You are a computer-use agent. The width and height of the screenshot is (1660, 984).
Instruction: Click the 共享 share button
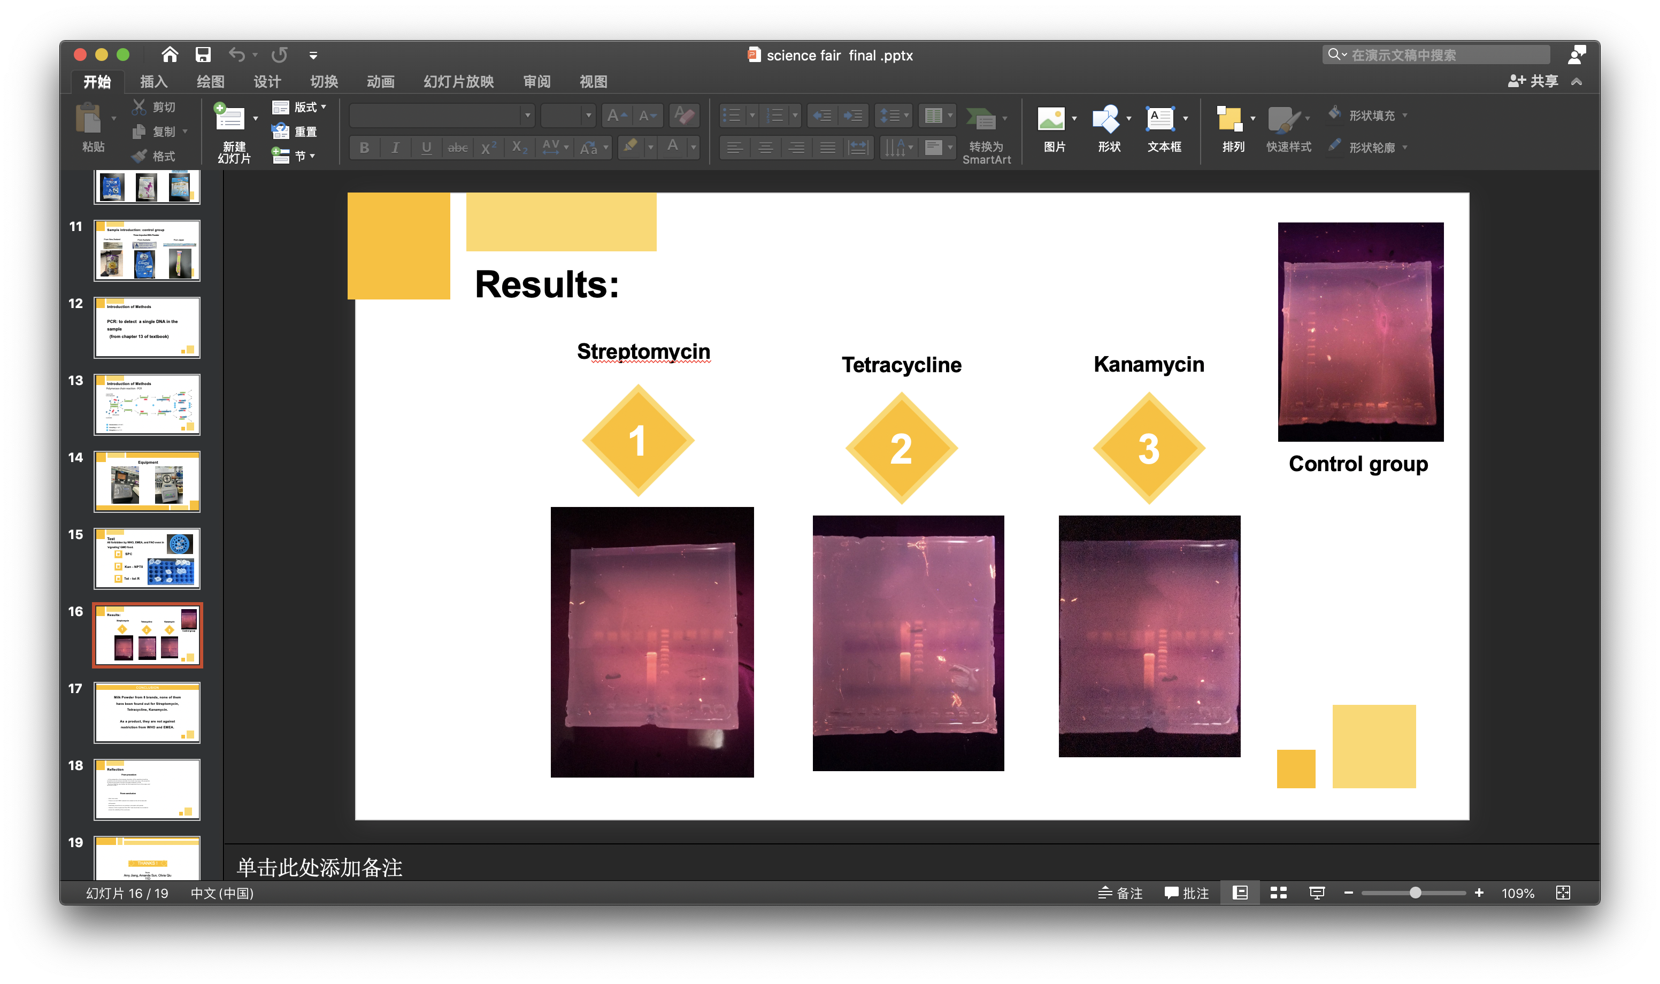pyautogui.click(x=1533, y=81)
